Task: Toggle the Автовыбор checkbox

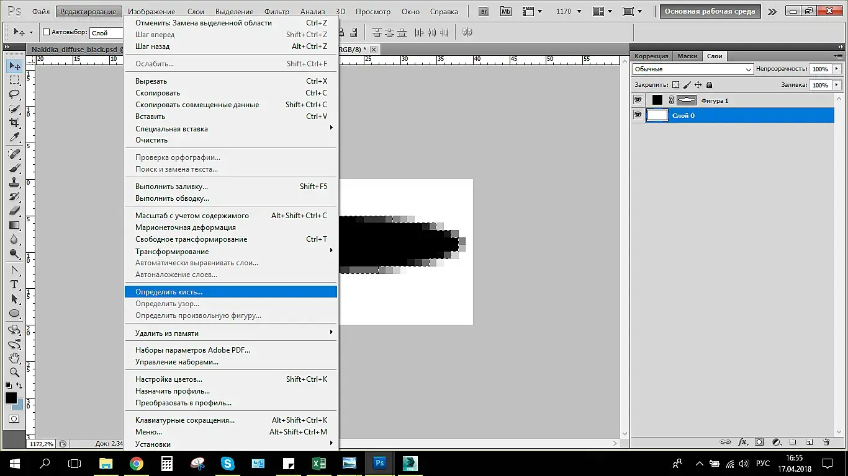Action: tap(46, 32)
